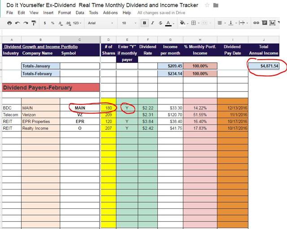Click the Totals-January label cell

point(40,66)
